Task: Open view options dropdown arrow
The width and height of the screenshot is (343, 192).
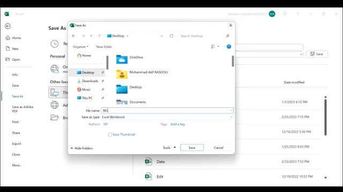Action: tap(218, 46)
